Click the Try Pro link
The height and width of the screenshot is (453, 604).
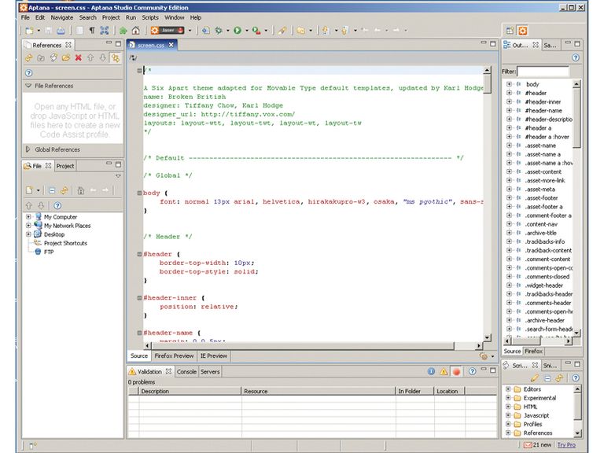point(566,444)
